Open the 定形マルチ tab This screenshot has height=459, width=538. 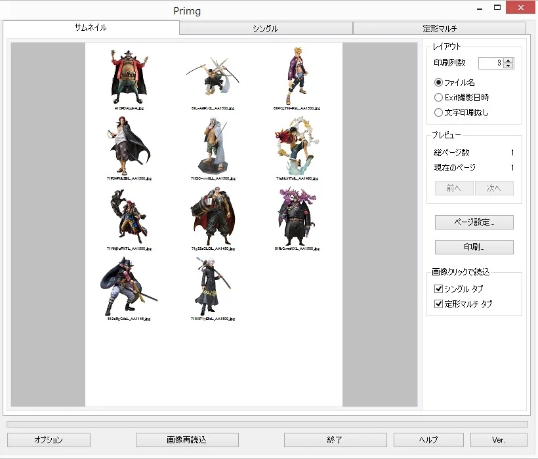click(x=440, y=28)
